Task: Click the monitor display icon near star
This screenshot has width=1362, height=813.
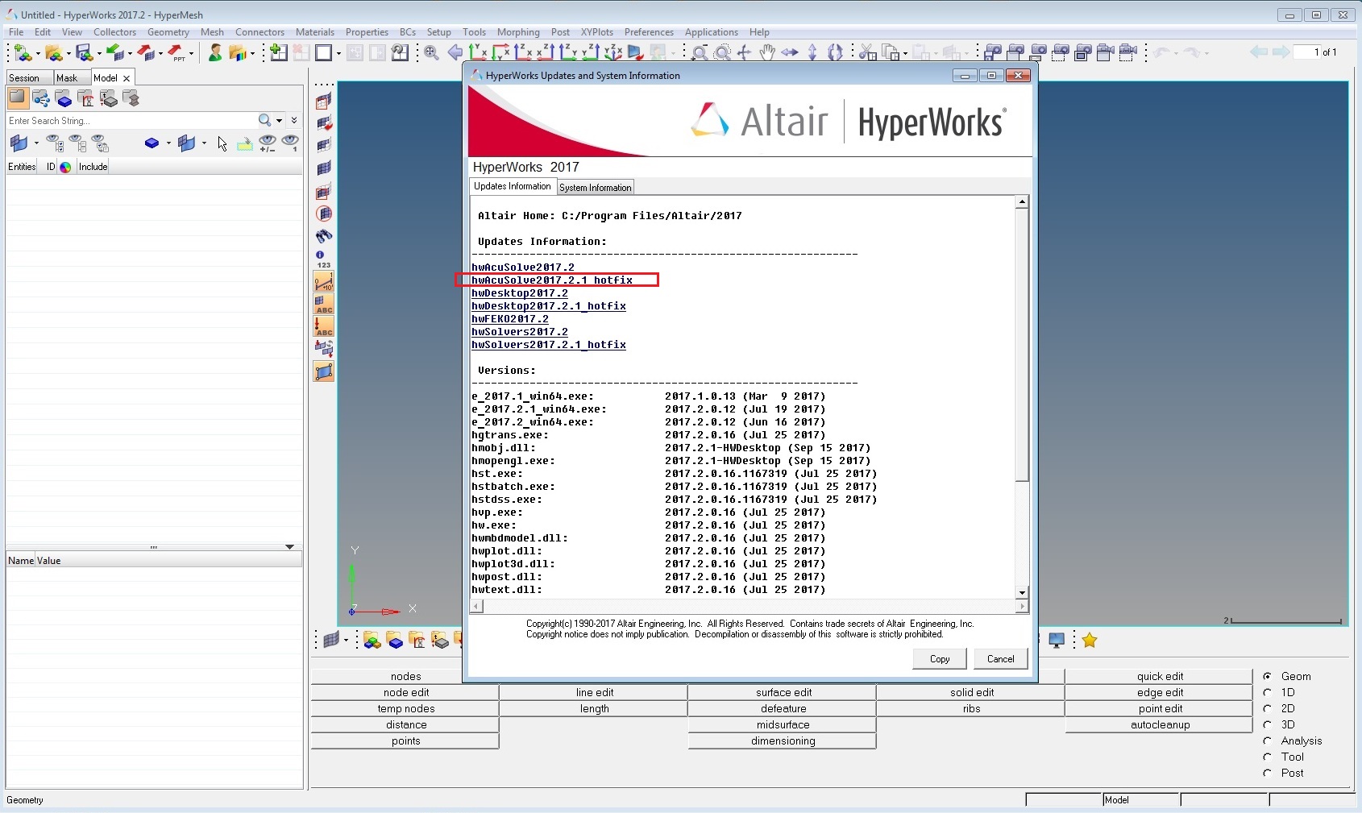Action: point(1057,641)
